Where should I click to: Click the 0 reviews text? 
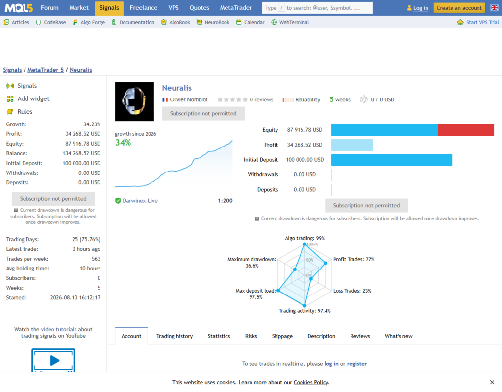[x=261, y=100]
